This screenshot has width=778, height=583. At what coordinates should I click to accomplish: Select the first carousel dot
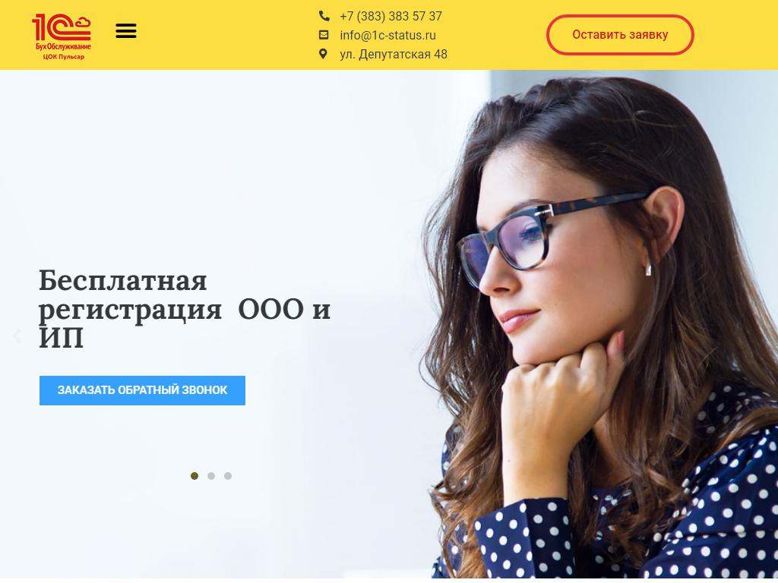pyautogui.click(x=194, y=476)
